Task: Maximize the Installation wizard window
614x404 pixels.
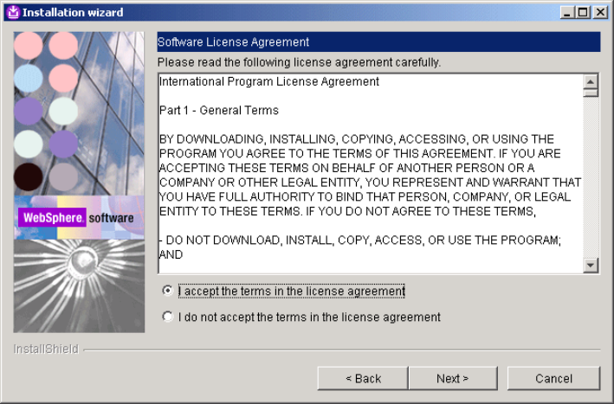Action: coord(583,13)
